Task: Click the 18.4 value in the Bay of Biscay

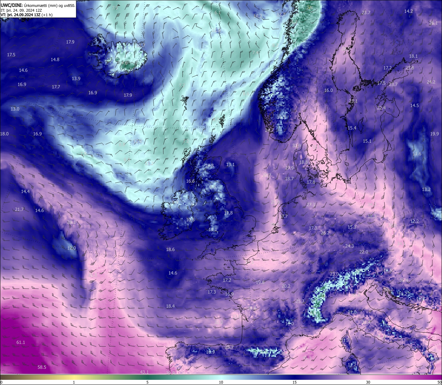Action: coord(170,306)
